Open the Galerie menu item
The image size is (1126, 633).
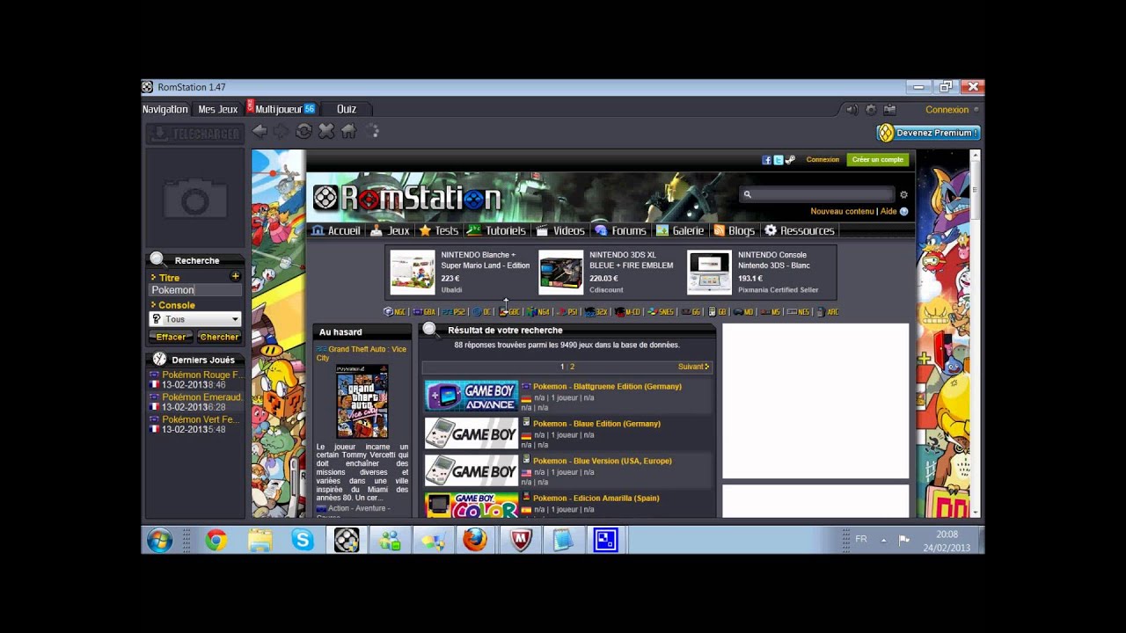coord(680,230)
